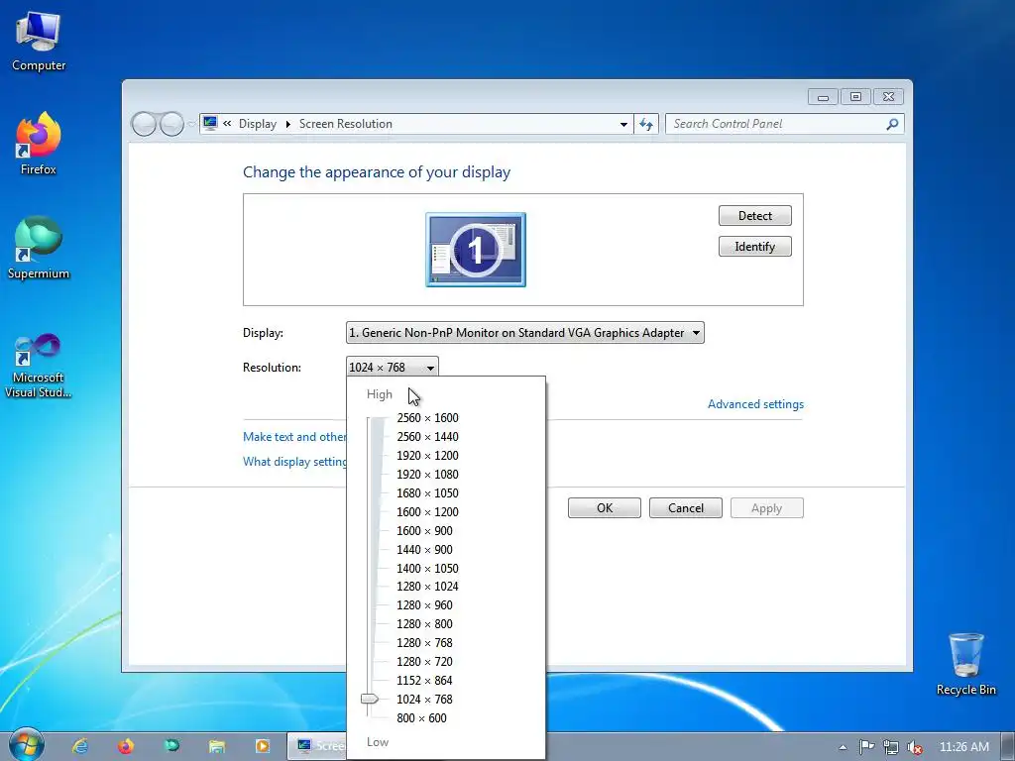Expand the address bar history dropdown
The height and width of the screenshot is (761, 1015).
point(623,124)
